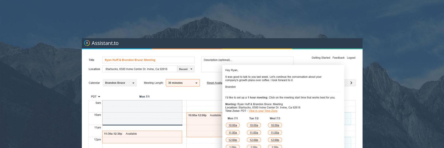Click the Tue 7/2 column heading
This screenshot has width=444, height=148.
pyautogui.click(x=254, y=118)
